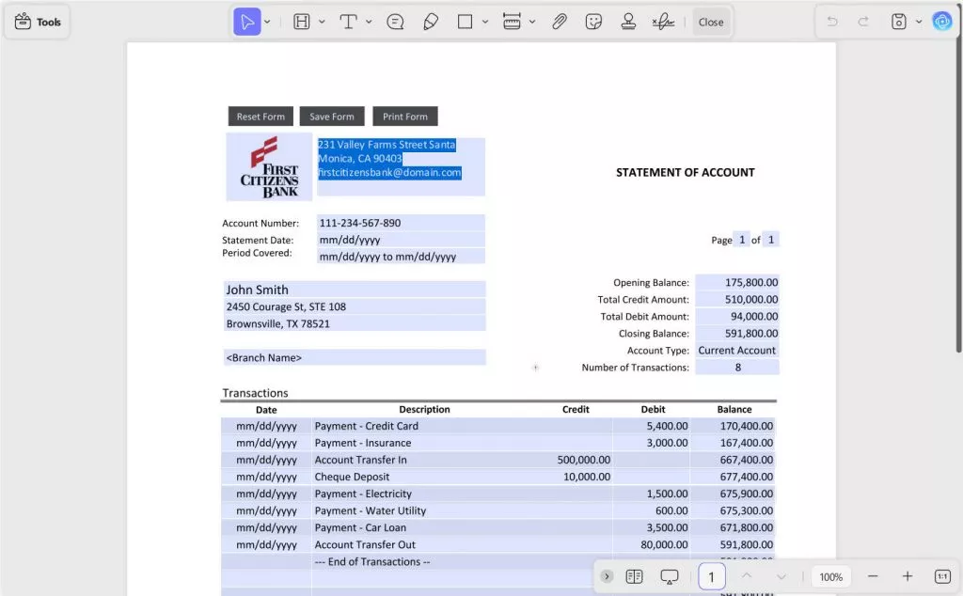Click the Close button in the toolbar
The width and height of the screenshot is (963, 596).
click(711, 21)
